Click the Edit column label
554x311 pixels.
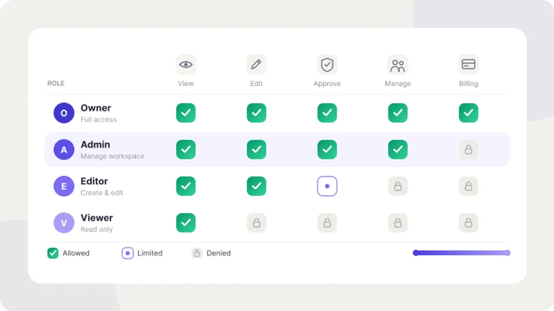(256, 83)
